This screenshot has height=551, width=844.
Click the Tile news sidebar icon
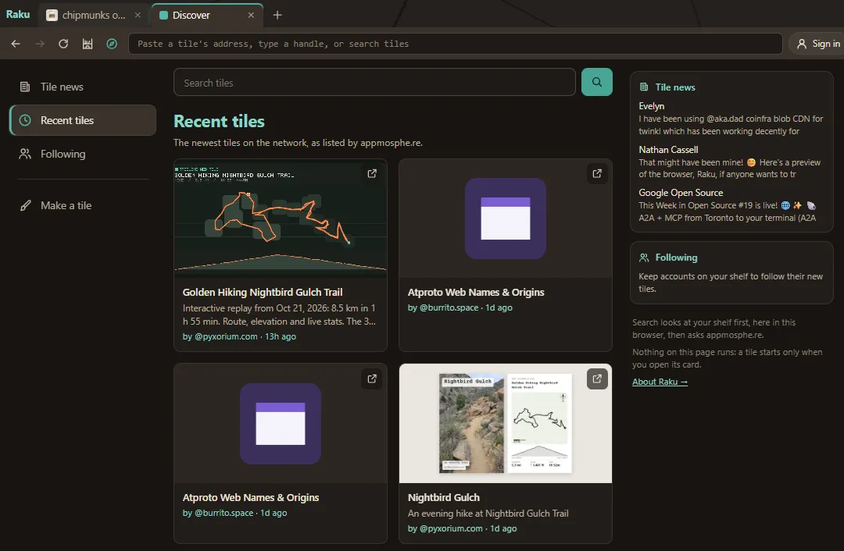click(x=25, y=87)
